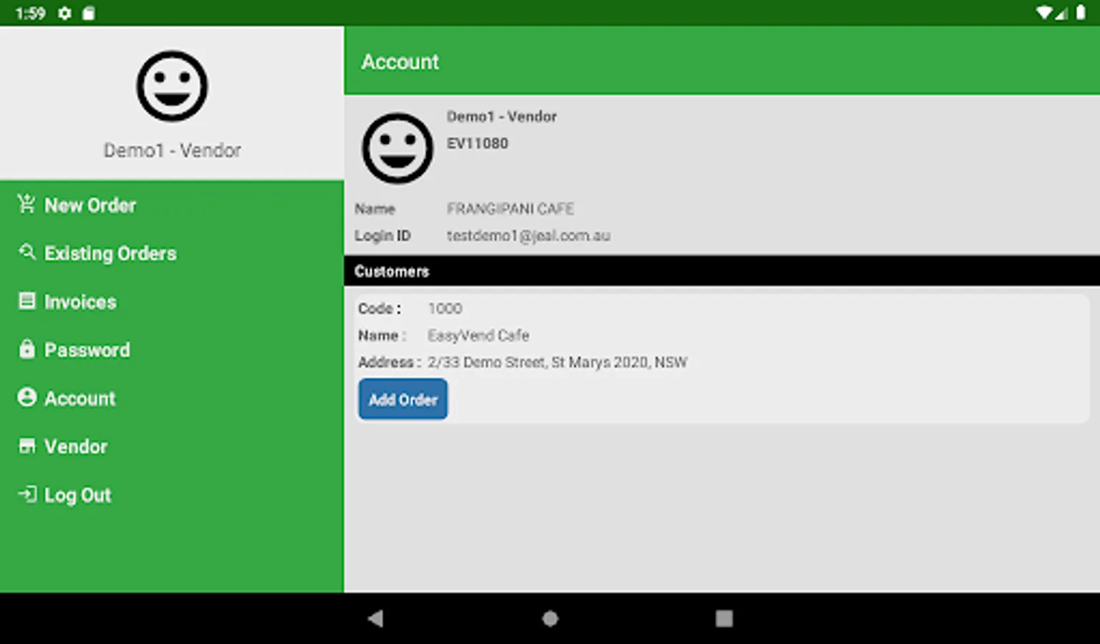Click the Vendor storefront icon

tap(26, 446)
